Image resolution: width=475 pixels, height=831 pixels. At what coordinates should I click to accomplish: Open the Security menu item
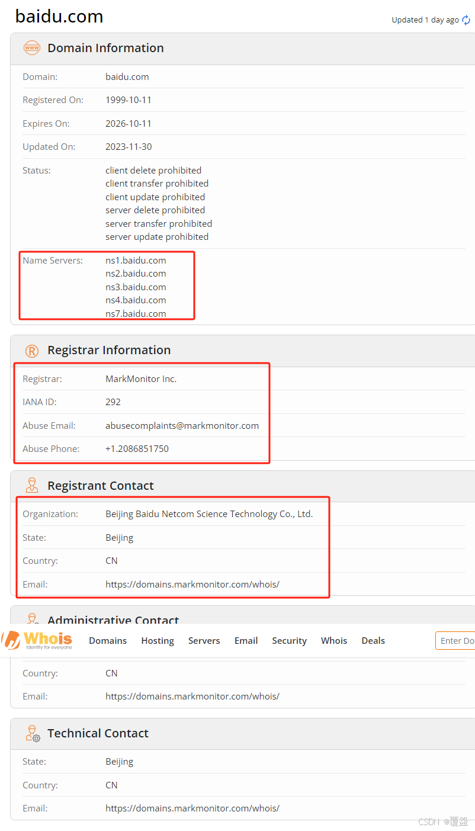tap(290, 641)
